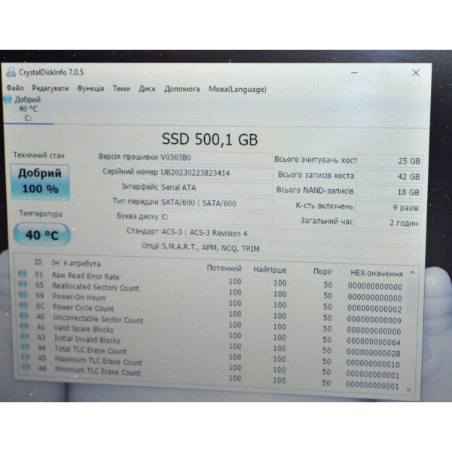Click the blue disk status orb beside Добрий
452x452 pixels.
(8, 99)
